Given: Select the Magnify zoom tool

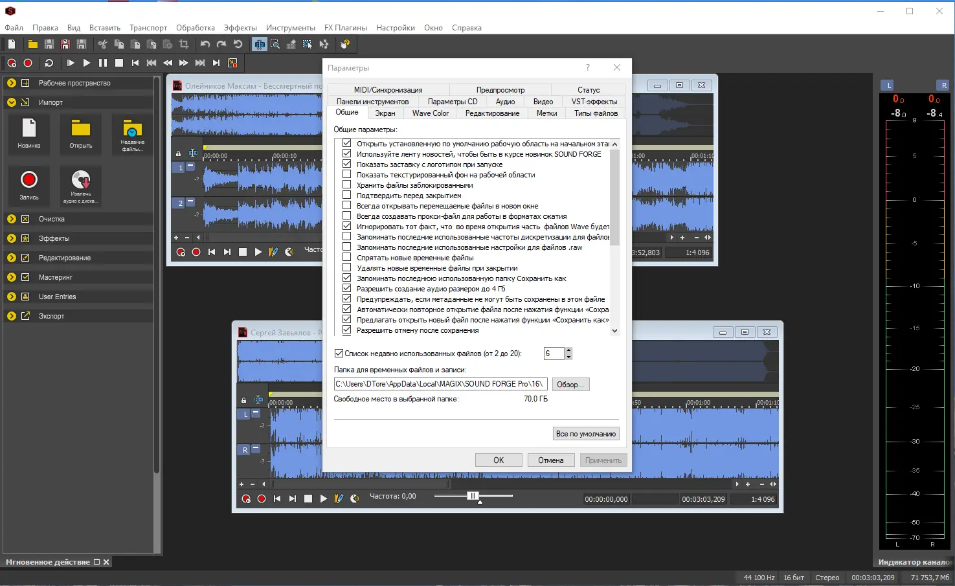Looking at the screenshot, I should click(x=275, y=44).
